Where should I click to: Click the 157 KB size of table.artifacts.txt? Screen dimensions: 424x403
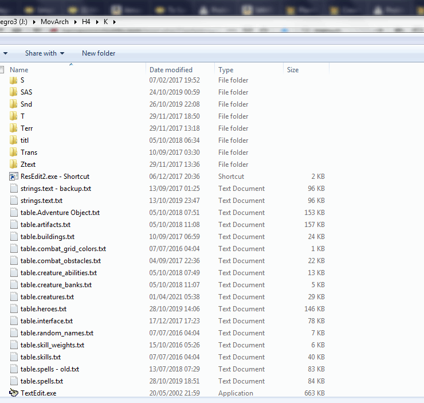coord(315,225)
